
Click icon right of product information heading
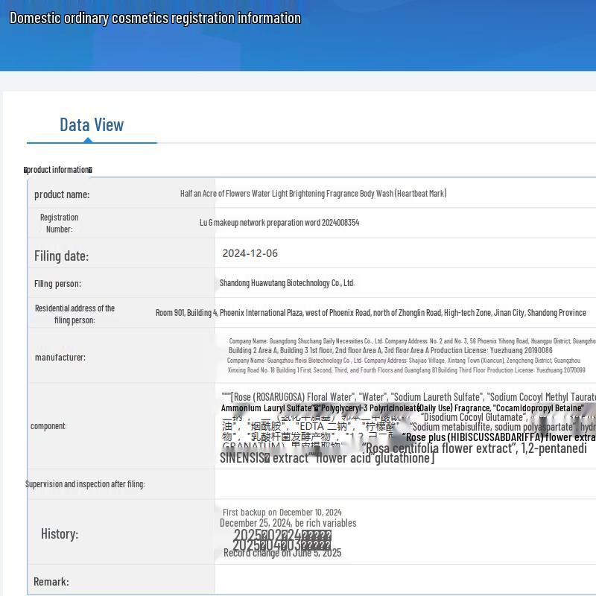[90, 170]
